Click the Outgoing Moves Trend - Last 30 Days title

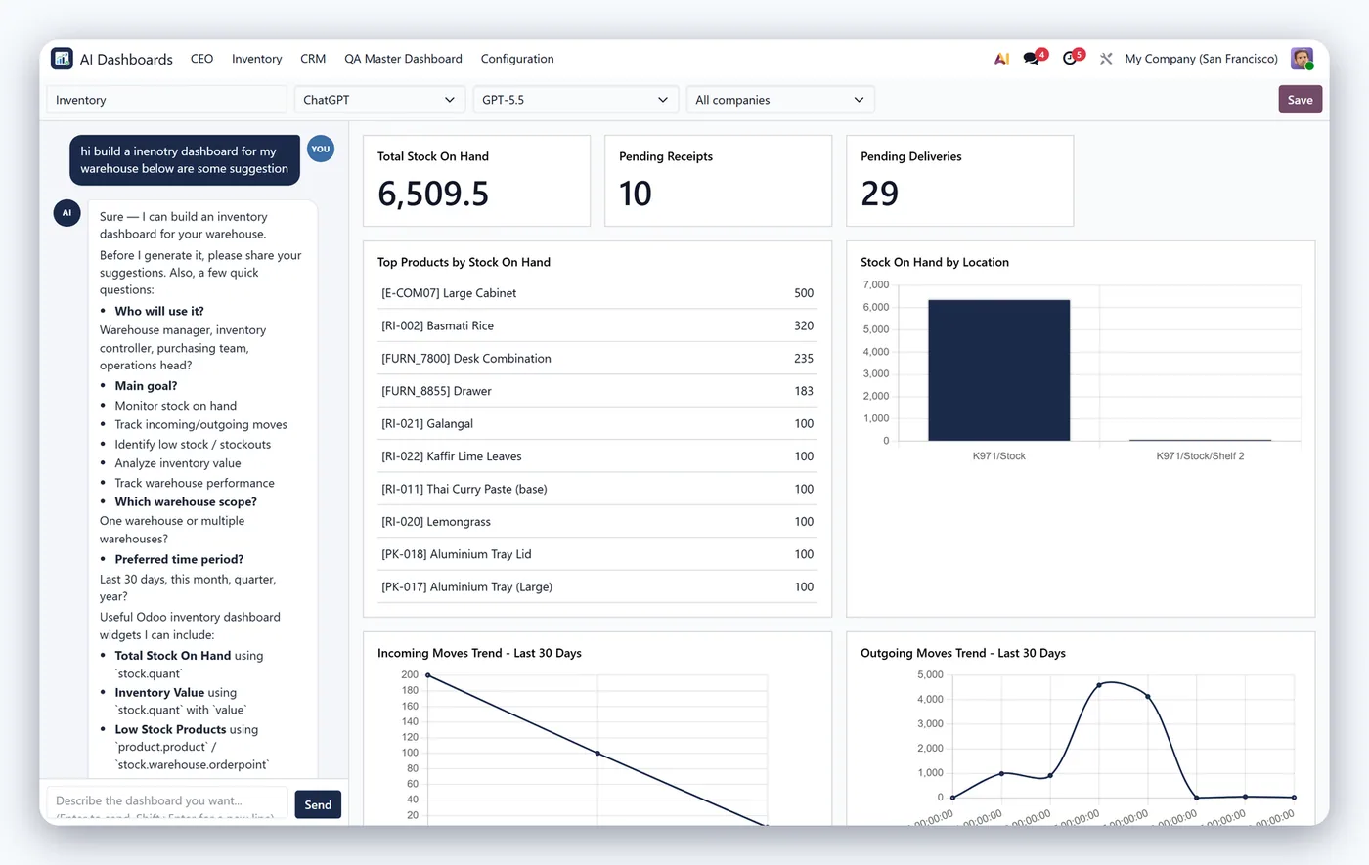963,653
